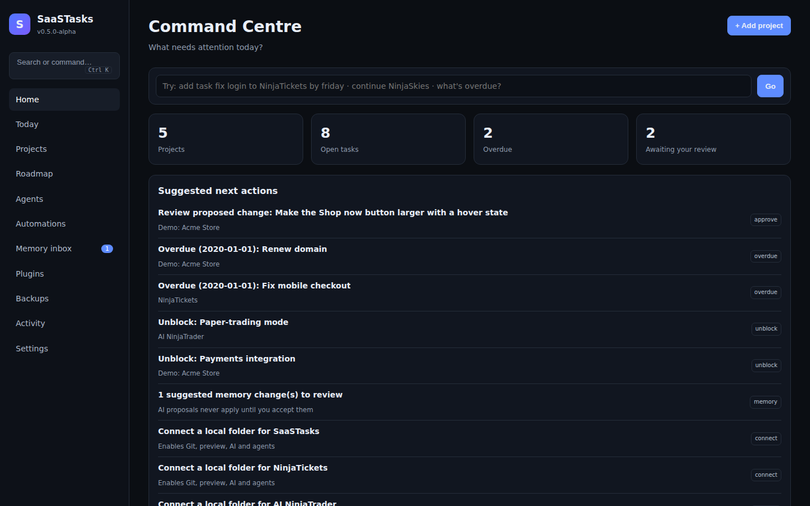Click approve for Shop now button change
The image size is (810, 506).
[x=766, y=220]
